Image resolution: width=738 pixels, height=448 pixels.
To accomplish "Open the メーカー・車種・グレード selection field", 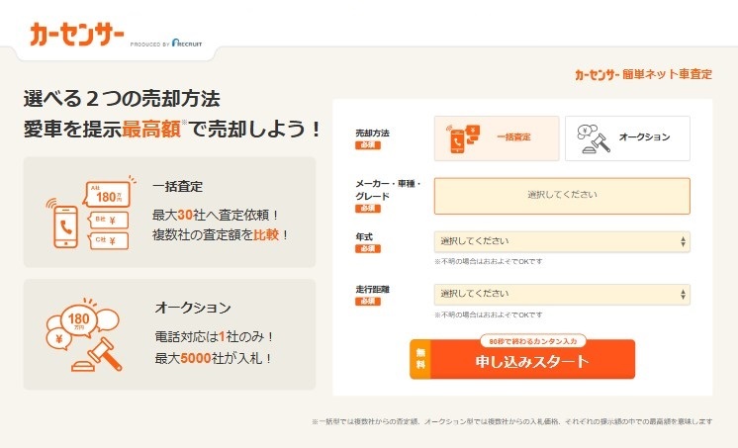I will point(562,196).
